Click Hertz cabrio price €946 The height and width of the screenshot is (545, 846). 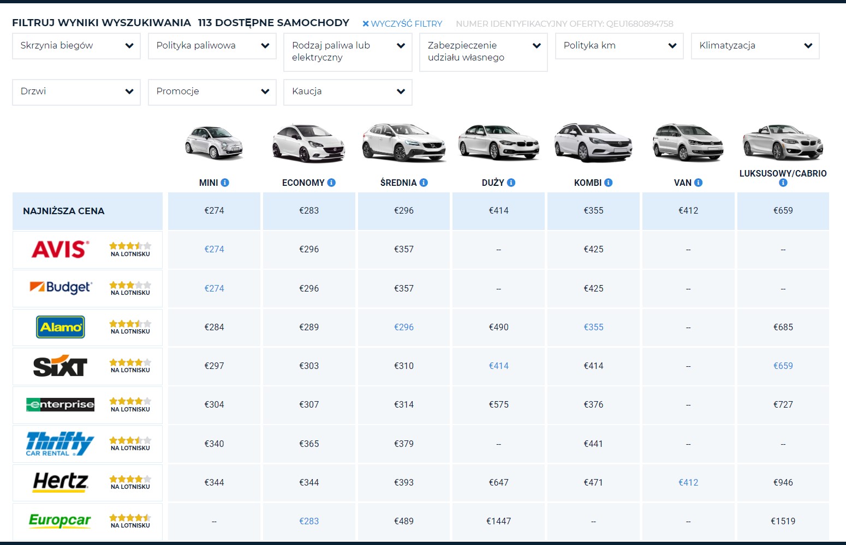[783, 482]
